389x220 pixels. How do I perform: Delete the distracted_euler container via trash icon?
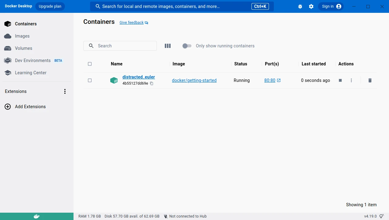(370, 80)
